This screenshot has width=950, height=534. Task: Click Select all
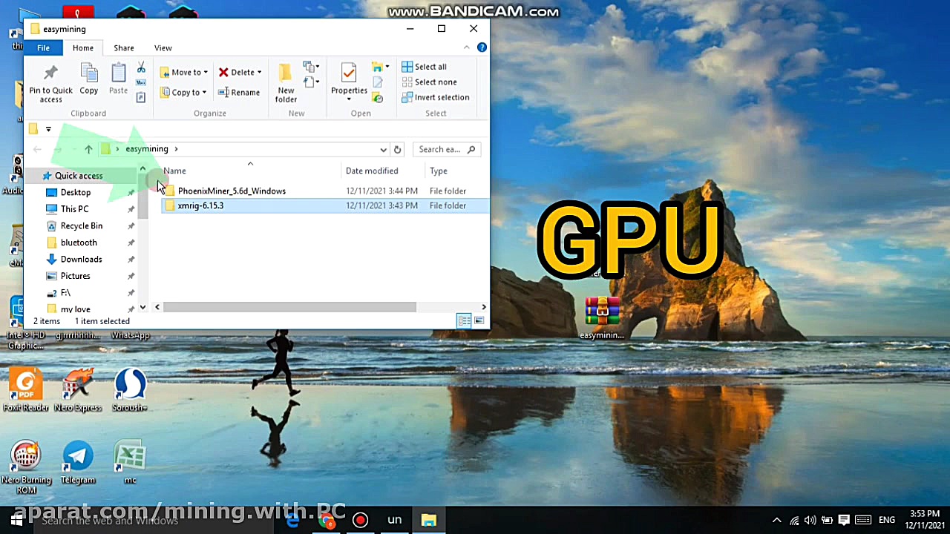click(424, 67)
